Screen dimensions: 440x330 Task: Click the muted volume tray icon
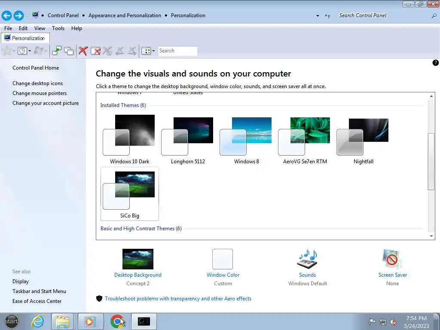click(393, 322)
